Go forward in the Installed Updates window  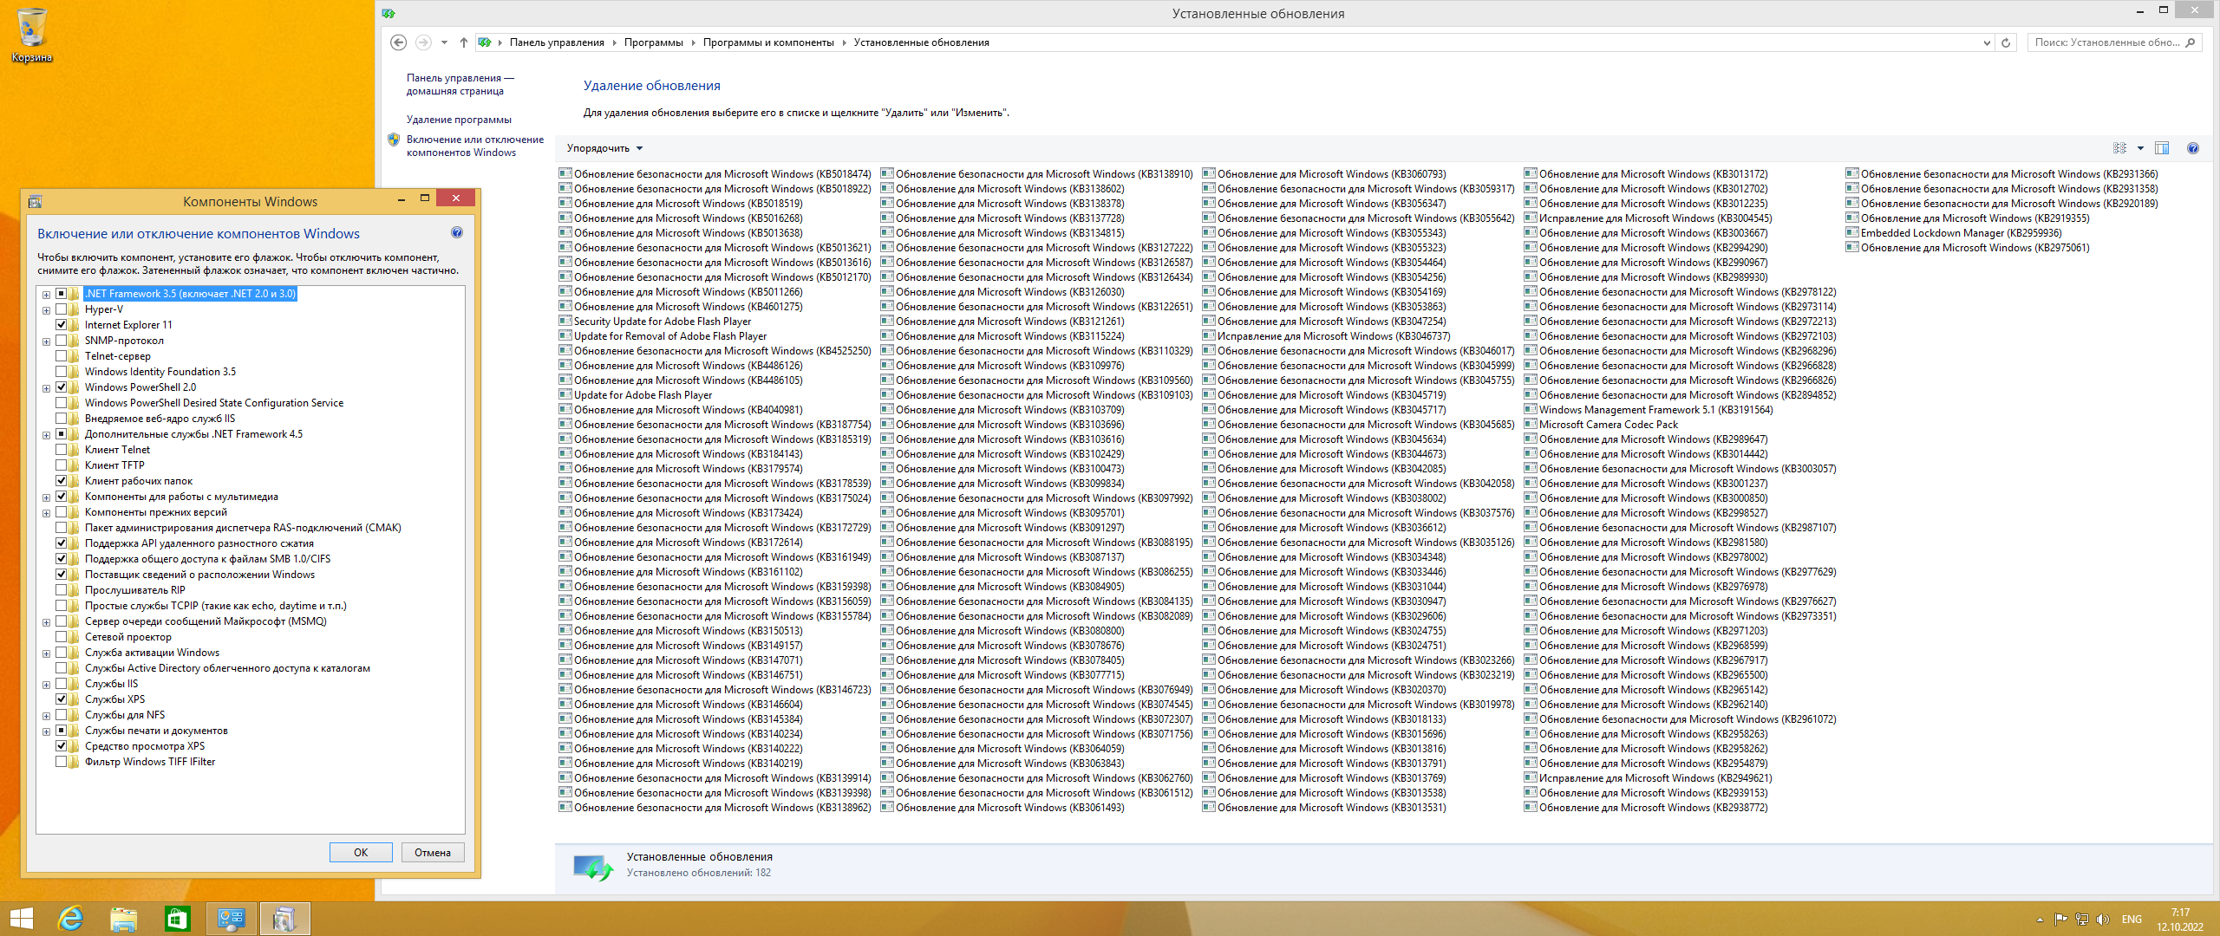(423, 42)
